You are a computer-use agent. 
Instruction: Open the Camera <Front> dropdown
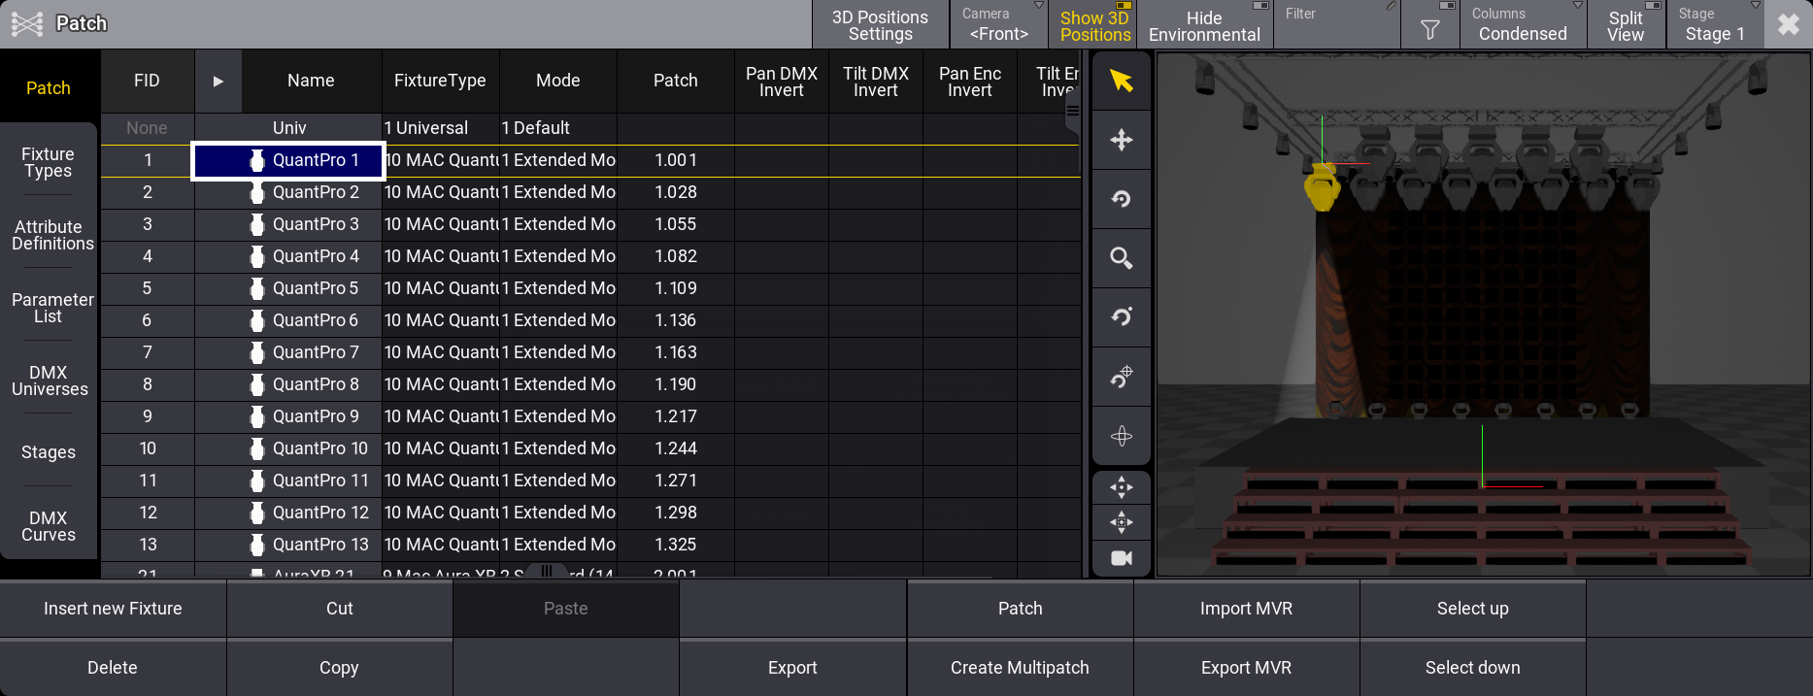pos(998,25)
